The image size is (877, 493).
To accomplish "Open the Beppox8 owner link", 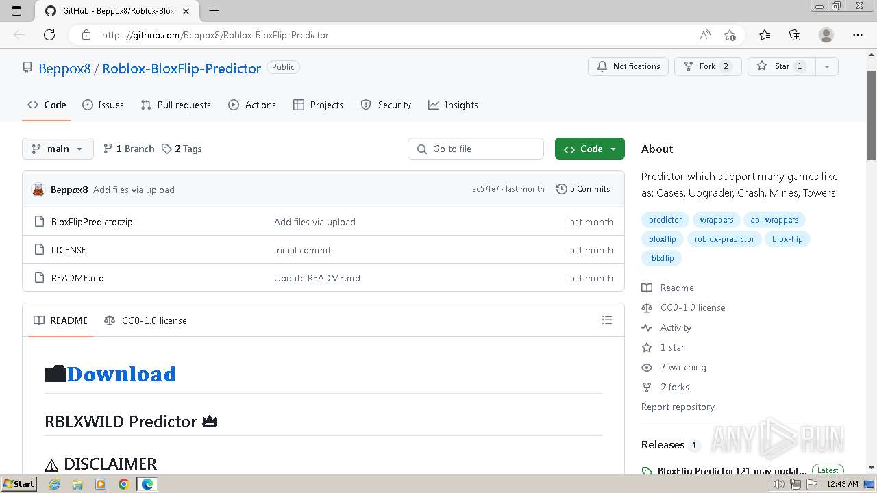I will (64, 68).
